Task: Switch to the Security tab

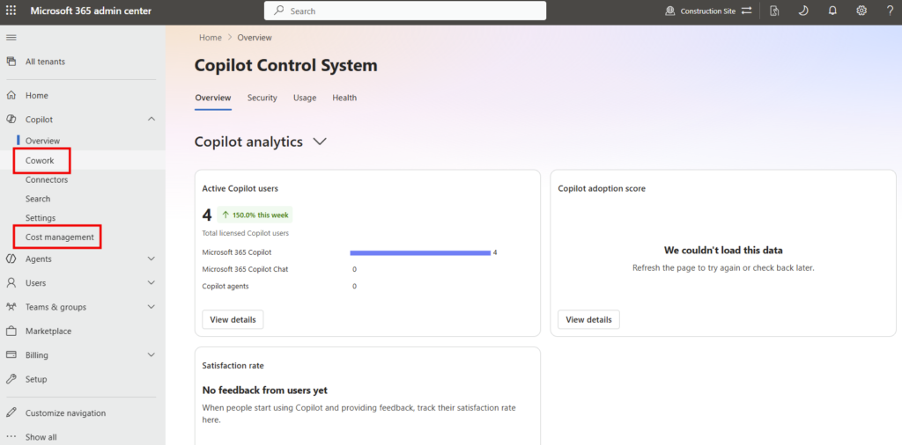Action: tap(262, 98)
